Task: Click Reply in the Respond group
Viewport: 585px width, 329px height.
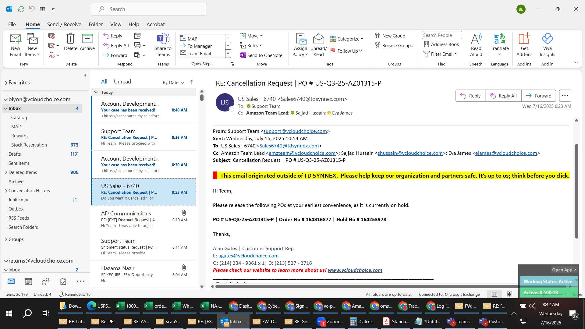Action: 113,36
